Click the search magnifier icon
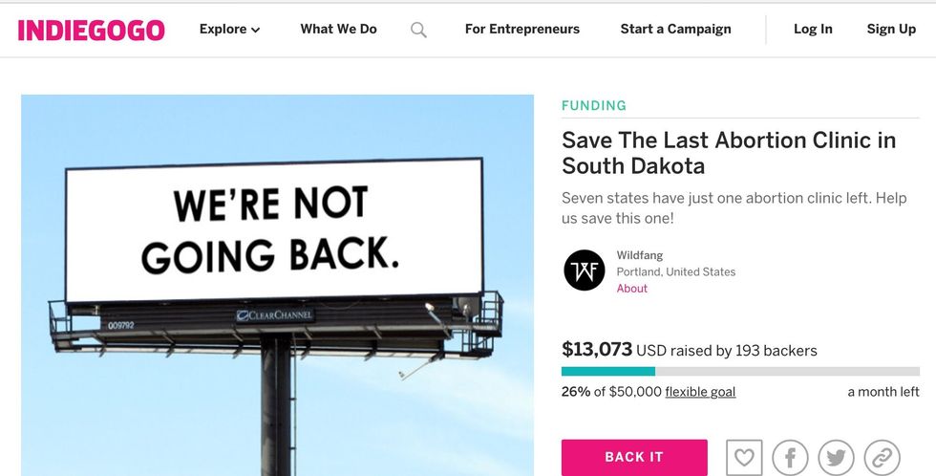The image size is (936, 476). pyautogui.click(x=418, y=30)
